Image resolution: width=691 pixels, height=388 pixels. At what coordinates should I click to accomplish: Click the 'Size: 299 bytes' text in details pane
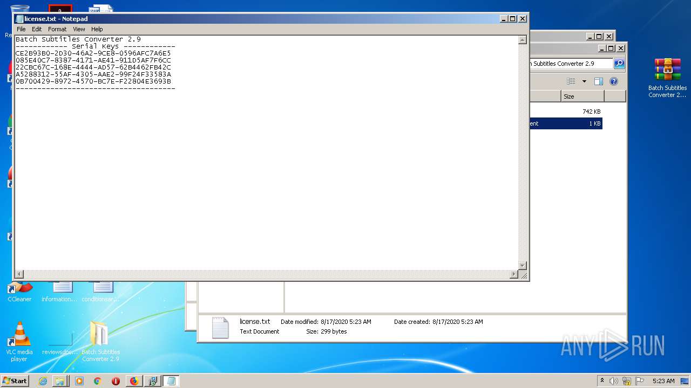pyautogui.click(x=327, y=331)
